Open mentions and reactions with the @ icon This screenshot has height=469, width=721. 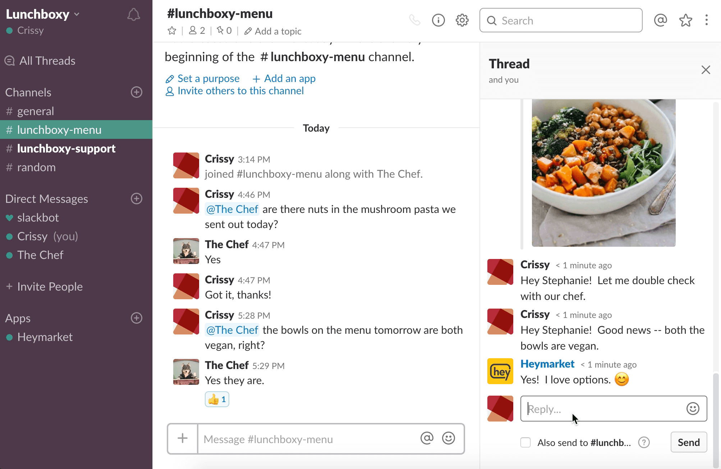(660, 20)
